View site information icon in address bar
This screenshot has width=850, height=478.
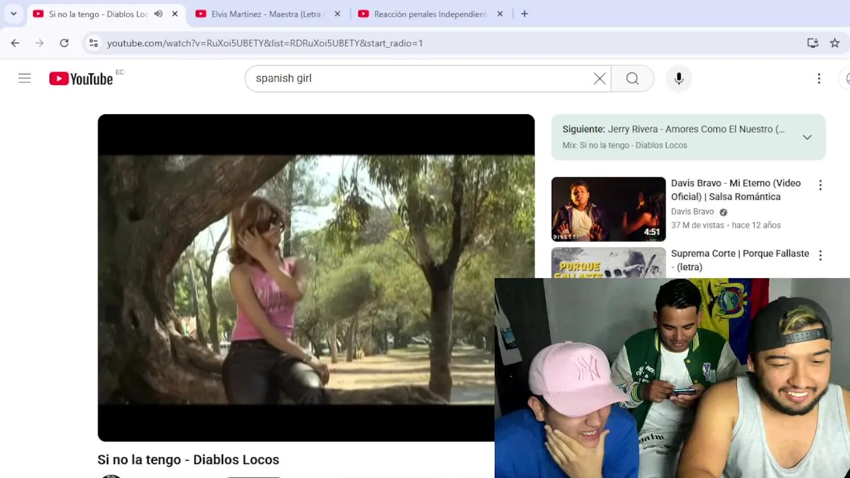[x=94, y=43]
